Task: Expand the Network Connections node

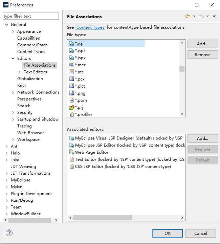Action: pos(13,92)
